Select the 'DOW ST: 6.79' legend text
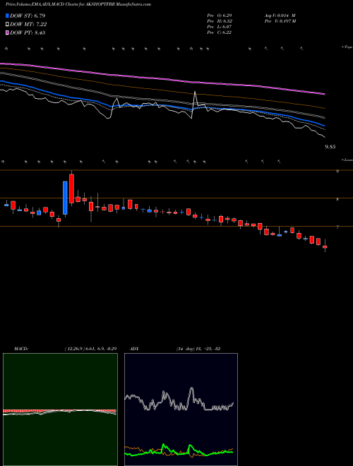The height and width of the screenshot is (466, 353). click(28, 16)
